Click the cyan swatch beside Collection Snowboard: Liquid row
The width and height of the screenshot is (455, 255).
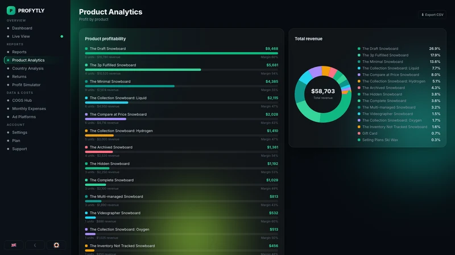[86, 98]
